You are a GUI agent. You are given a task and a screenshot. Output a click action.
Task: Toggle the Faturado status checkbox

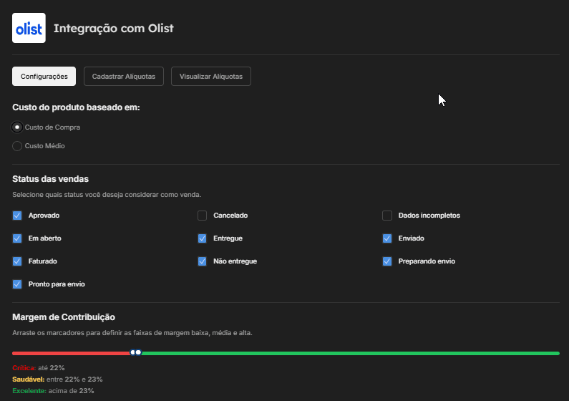click(x=17, y=261)
